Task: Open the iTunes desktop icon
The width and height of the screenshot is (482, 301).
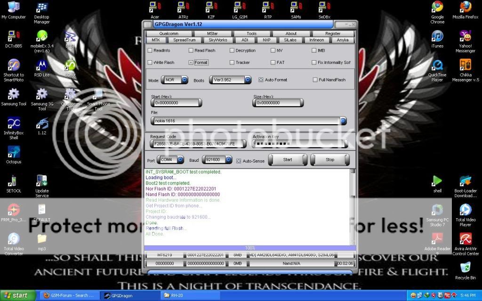Action: (x=437, y=37)
